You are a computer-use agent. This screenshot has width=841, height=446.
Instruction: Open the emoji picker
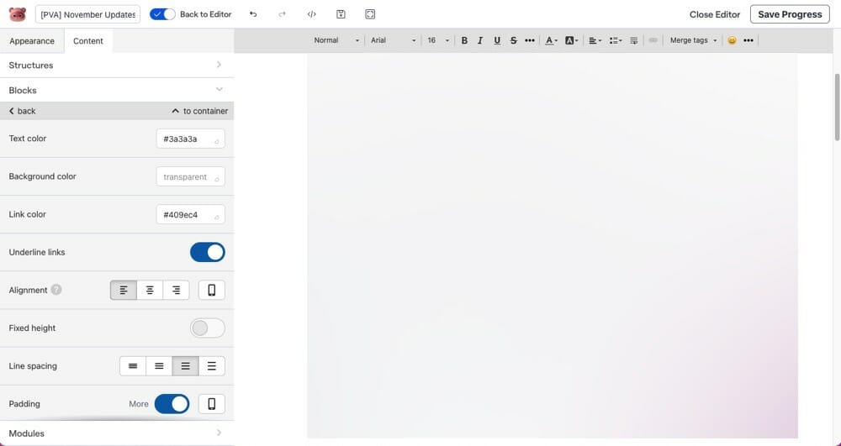[x=732, y=40]
